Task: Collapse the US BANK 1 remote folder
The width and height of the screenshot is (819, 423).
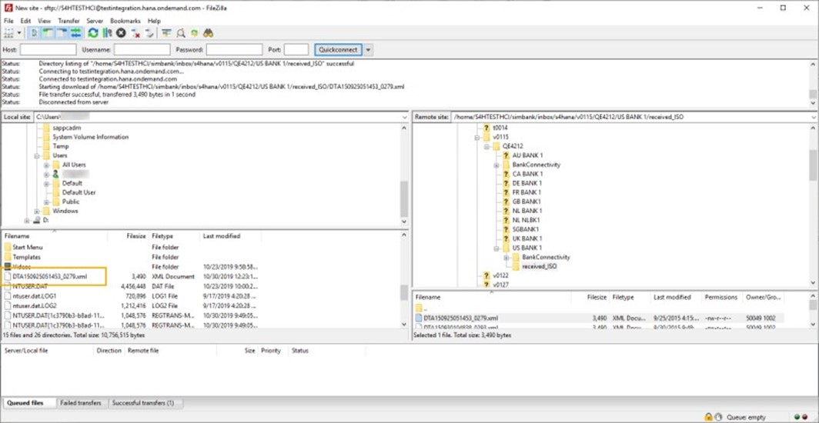Action: [497, 248]
